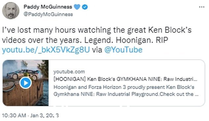
Task: Click the Paddy McGuinness display name
Action: click(x=48, y=7)
